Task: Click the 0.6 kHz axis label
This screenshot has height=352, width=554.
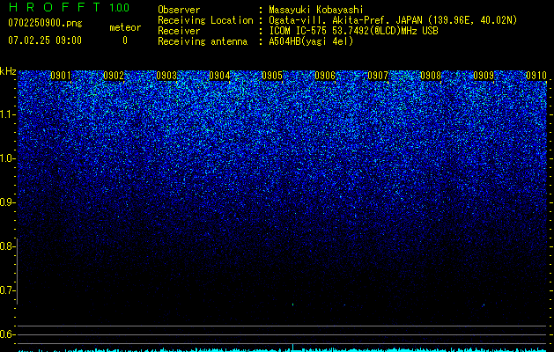Action: (7, 334)
